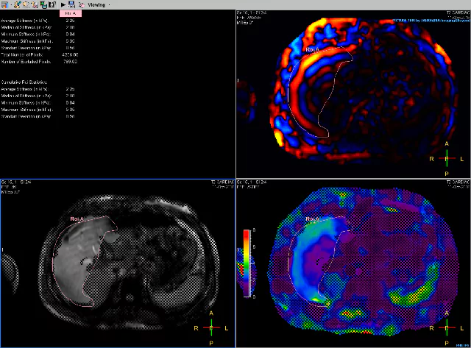The height and width of the screenshot is (348, 471).
Task: Click Roi A label on the stiffness map
Action: 313,219
